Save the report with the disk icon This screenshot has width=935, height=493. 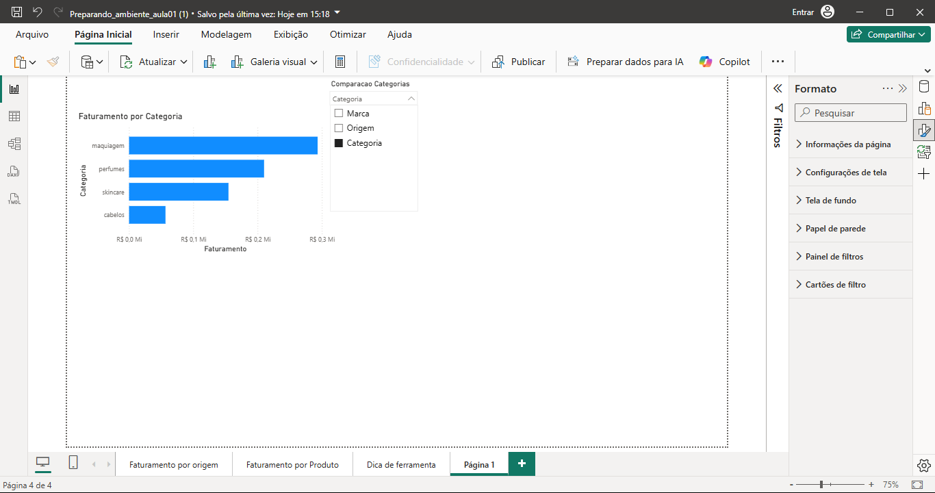(17, 12)
